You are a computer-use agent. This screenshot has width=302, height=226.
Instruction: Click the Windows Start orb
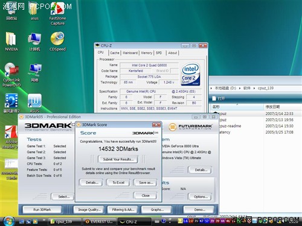click(x=8, y=221)
